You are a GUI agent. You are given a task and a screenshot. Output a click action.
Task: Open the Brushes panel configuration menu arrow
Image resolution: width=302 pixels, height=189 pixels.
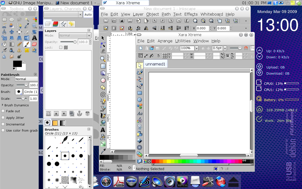[89, 129]
